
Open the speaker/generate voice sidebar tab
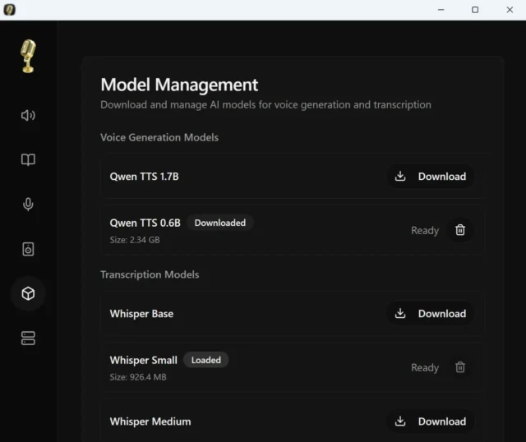pos(28,115)
